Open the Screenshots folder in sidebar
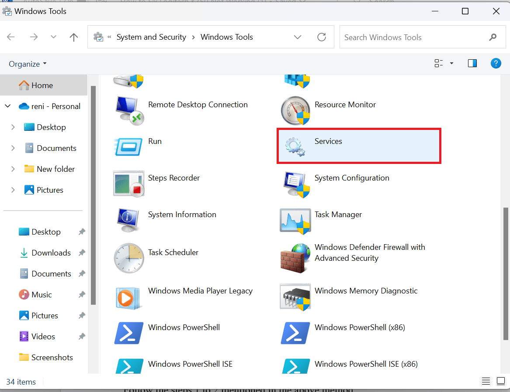 point(46,357)
